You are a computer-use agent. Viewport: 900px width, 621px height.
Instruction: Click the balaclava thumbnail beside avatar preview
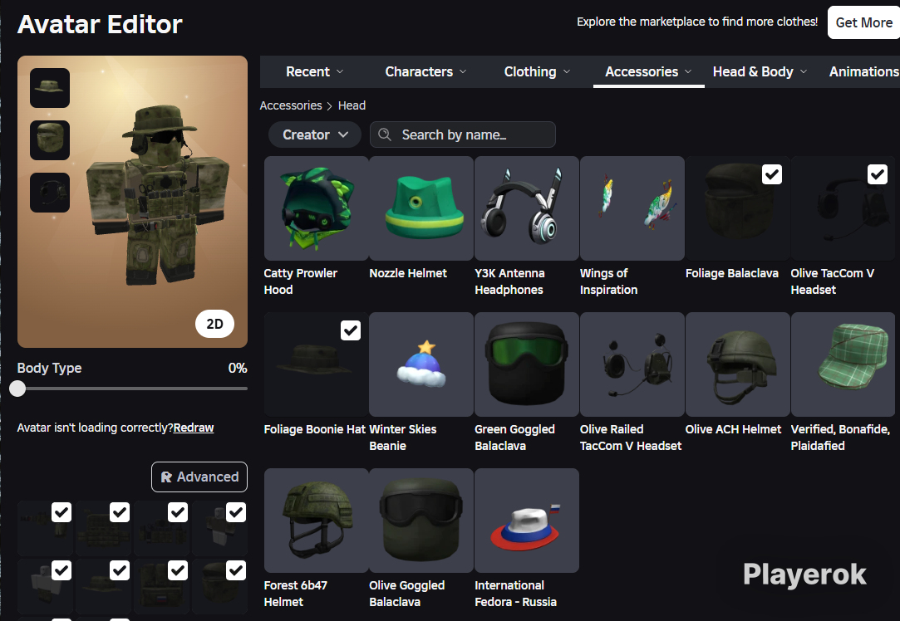coord(50,140)
